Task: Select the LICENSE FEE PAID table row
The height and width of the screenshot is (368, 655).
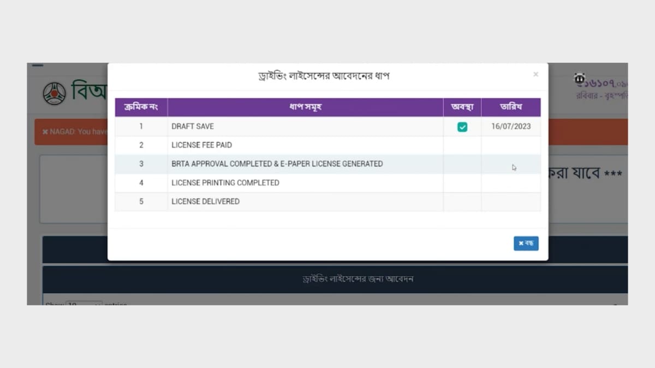Action: [x=273, y=145]
